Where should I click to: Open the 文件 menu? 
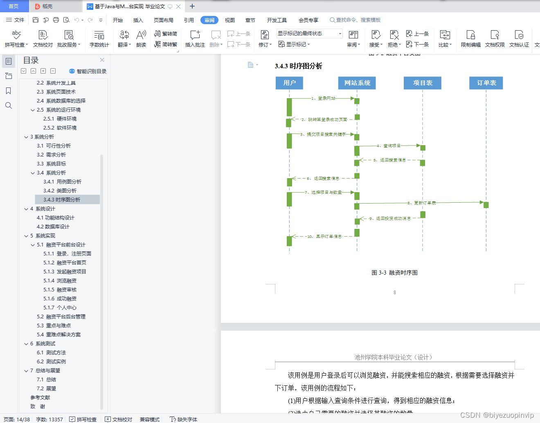point(15,20)
